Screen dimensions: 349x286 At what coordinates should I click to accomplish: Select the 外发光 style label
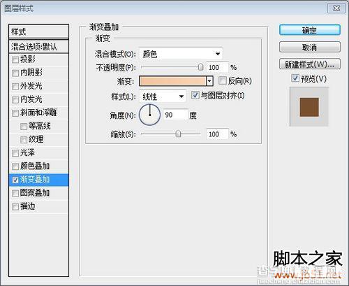pos(31,86)
